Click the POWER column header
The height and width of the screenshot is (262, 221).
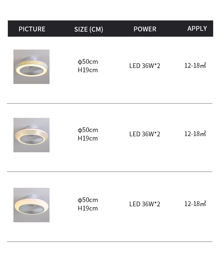tap(145, 29)
